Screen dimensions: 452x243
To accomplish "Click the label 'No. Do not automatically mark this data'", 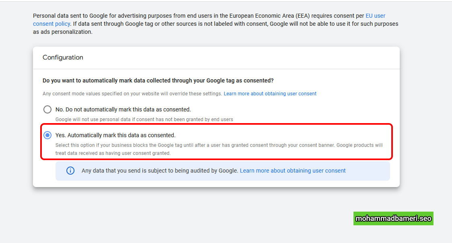I will pos(123,109).
